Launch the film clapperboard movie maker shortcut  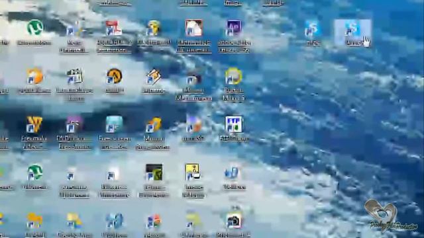click(x=74, y=76)
